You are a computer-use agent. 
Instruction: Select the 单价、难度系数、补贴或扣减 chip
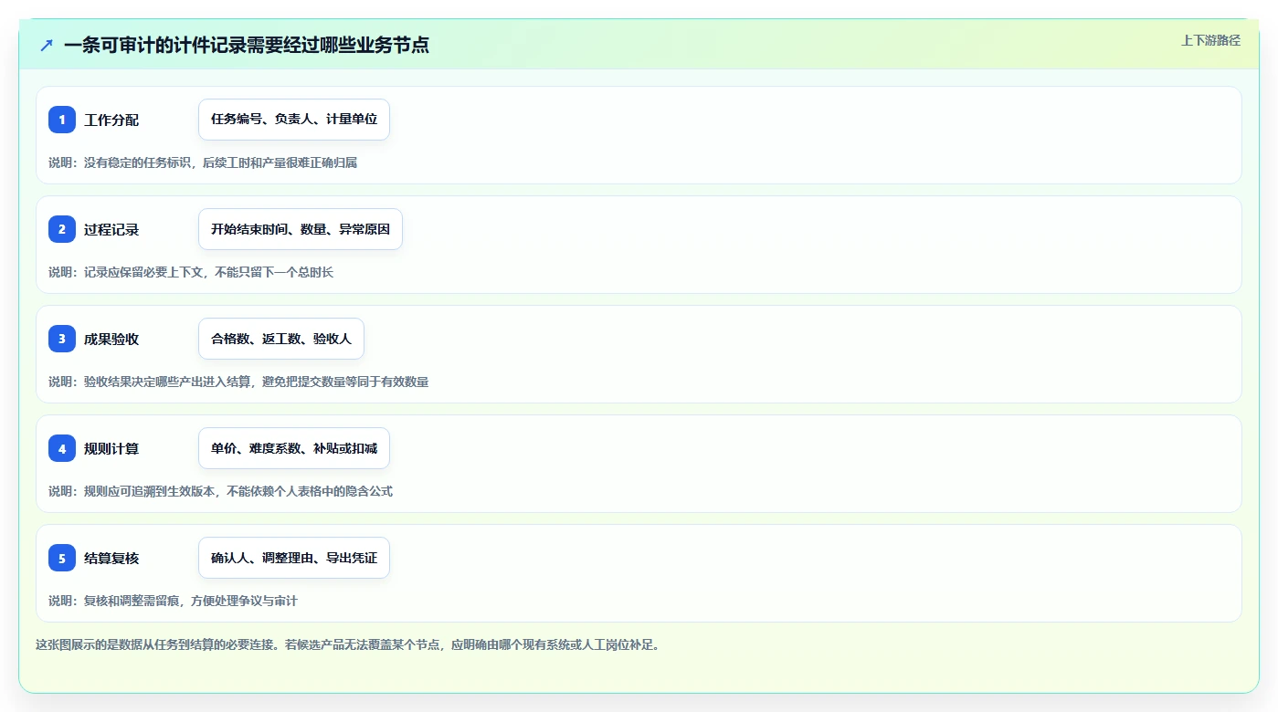(294, 448)
